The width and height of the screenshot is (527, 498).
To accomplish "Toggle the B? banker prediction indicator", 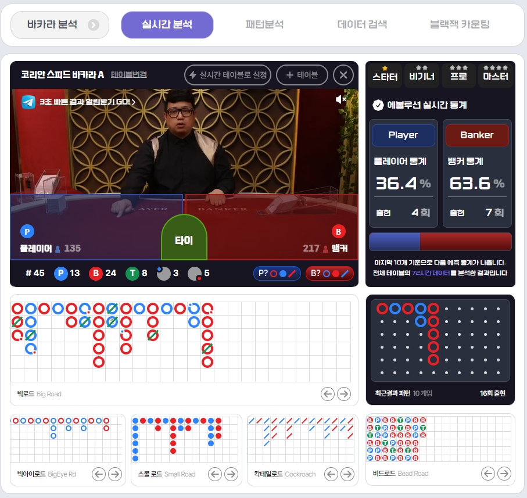I will click(329, 273).
